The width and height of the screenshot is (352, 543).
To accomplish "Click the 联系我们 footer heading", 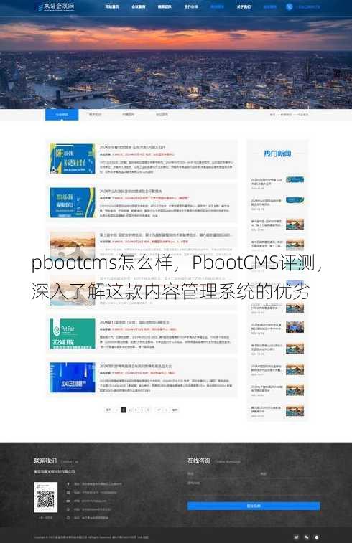I will pyautogui.click(x=45, y=461).
